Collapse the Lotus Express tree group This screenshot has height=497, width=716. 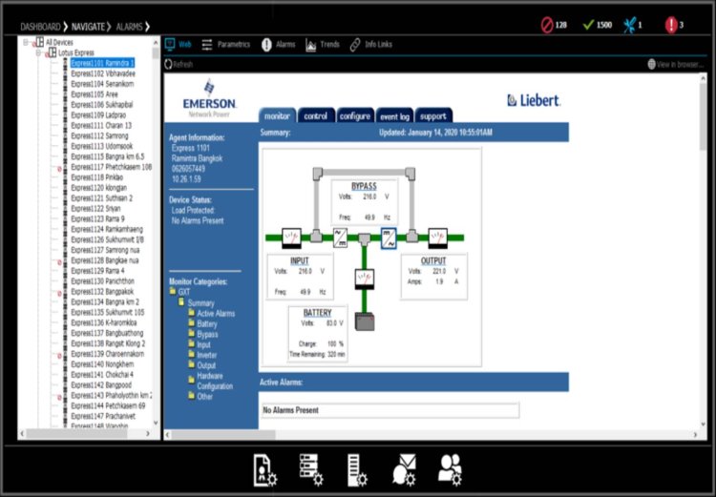(x=40, y=52)
